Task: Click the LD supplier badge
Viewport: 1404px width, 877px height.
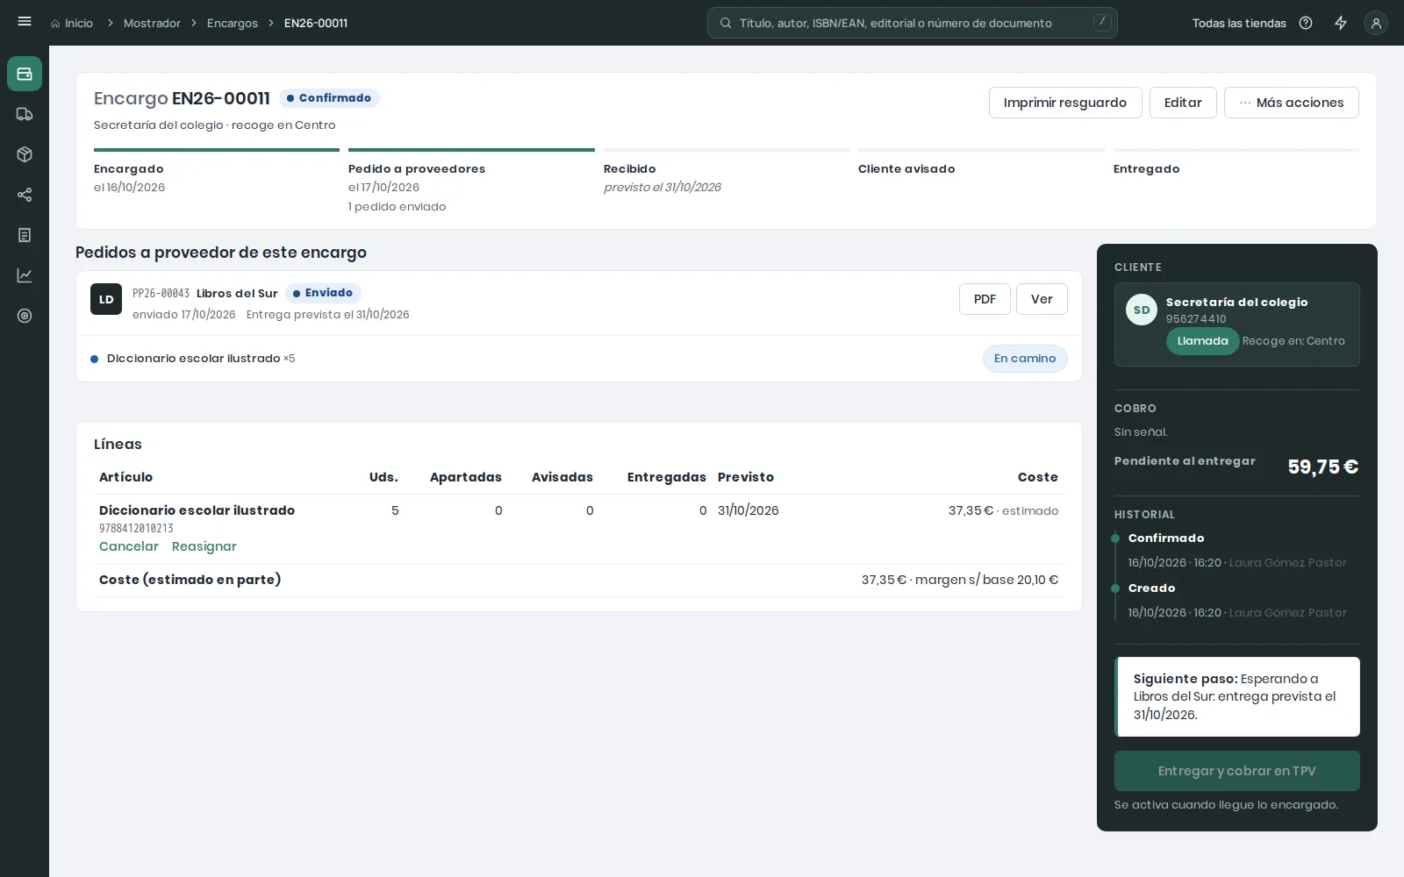Action: (x=106, y=299)
